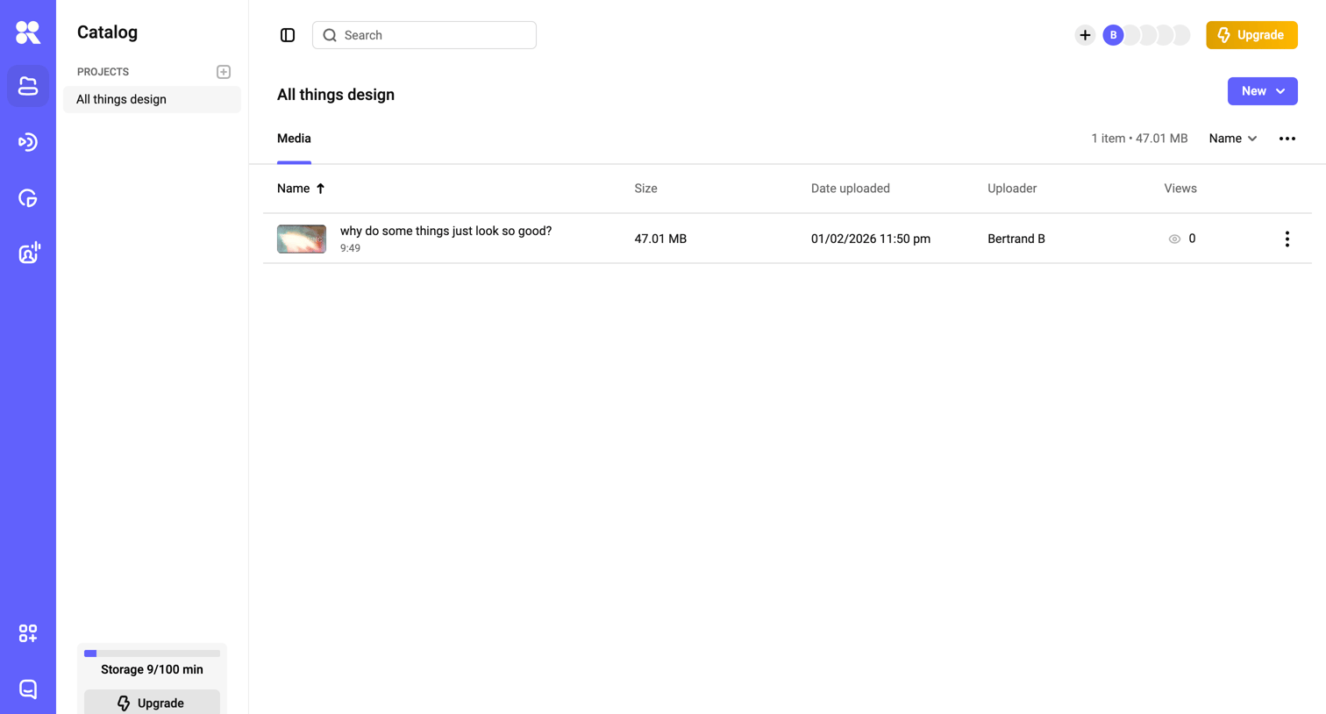Screen dimensions: 1326x714
Task: Click the search magnifier icon
Action: tap(330, 35)
